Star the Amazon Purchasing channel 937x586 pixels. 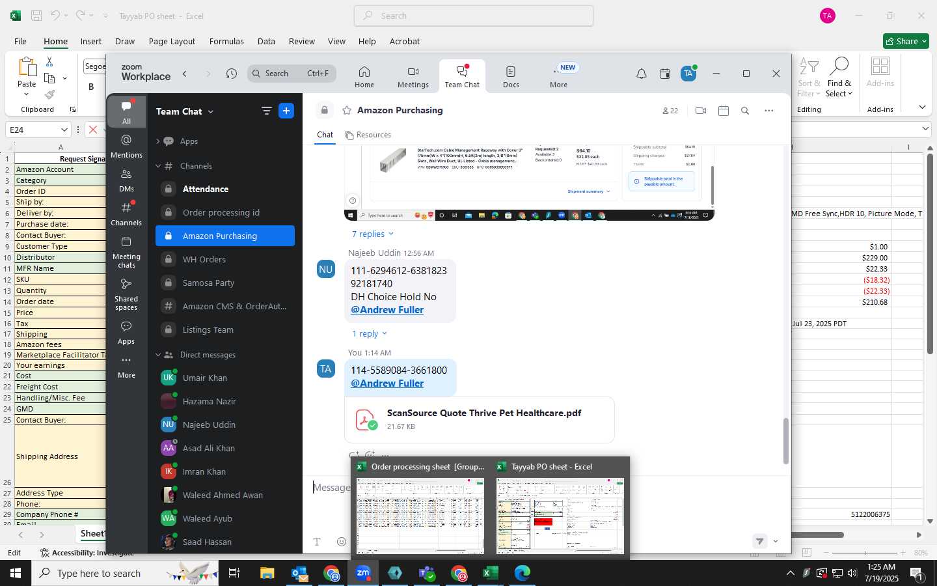(x=347, y=111)
